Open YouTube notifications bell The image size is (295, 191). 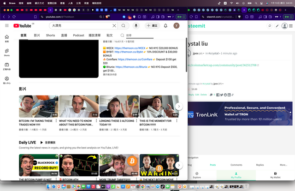[165, 26]
